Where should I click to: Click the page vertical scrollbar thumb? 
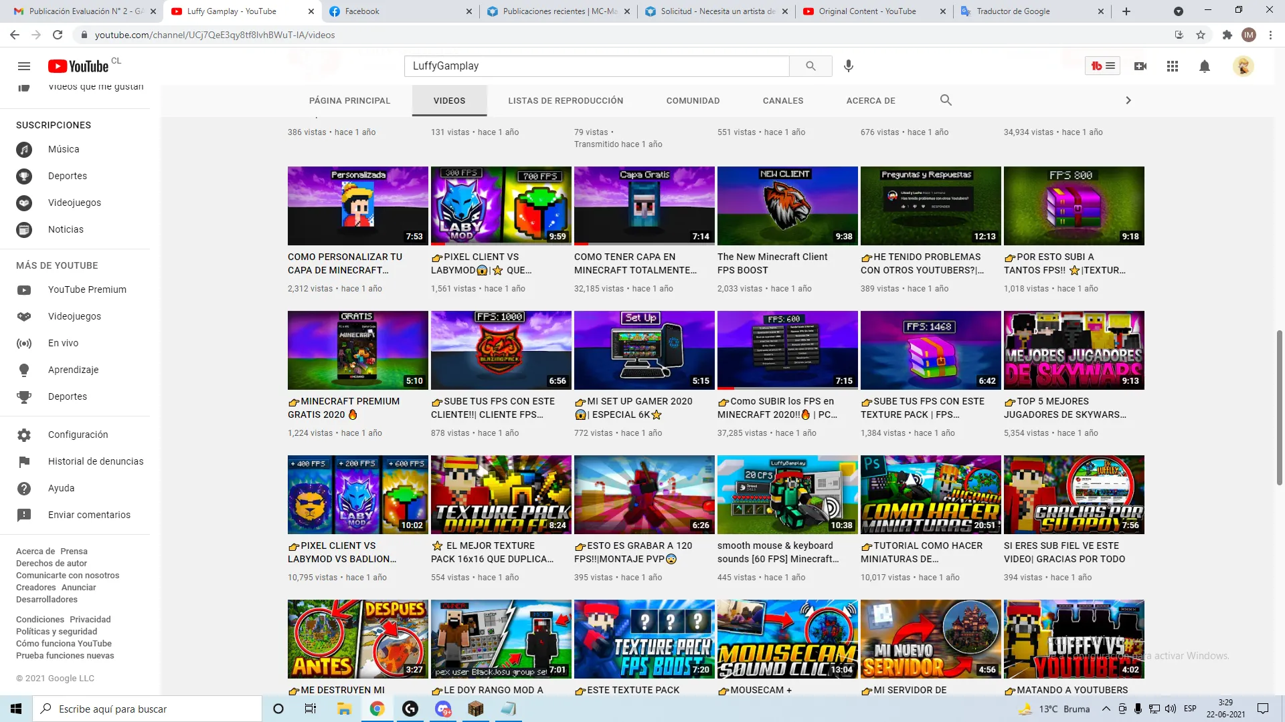click(1279, 408)
